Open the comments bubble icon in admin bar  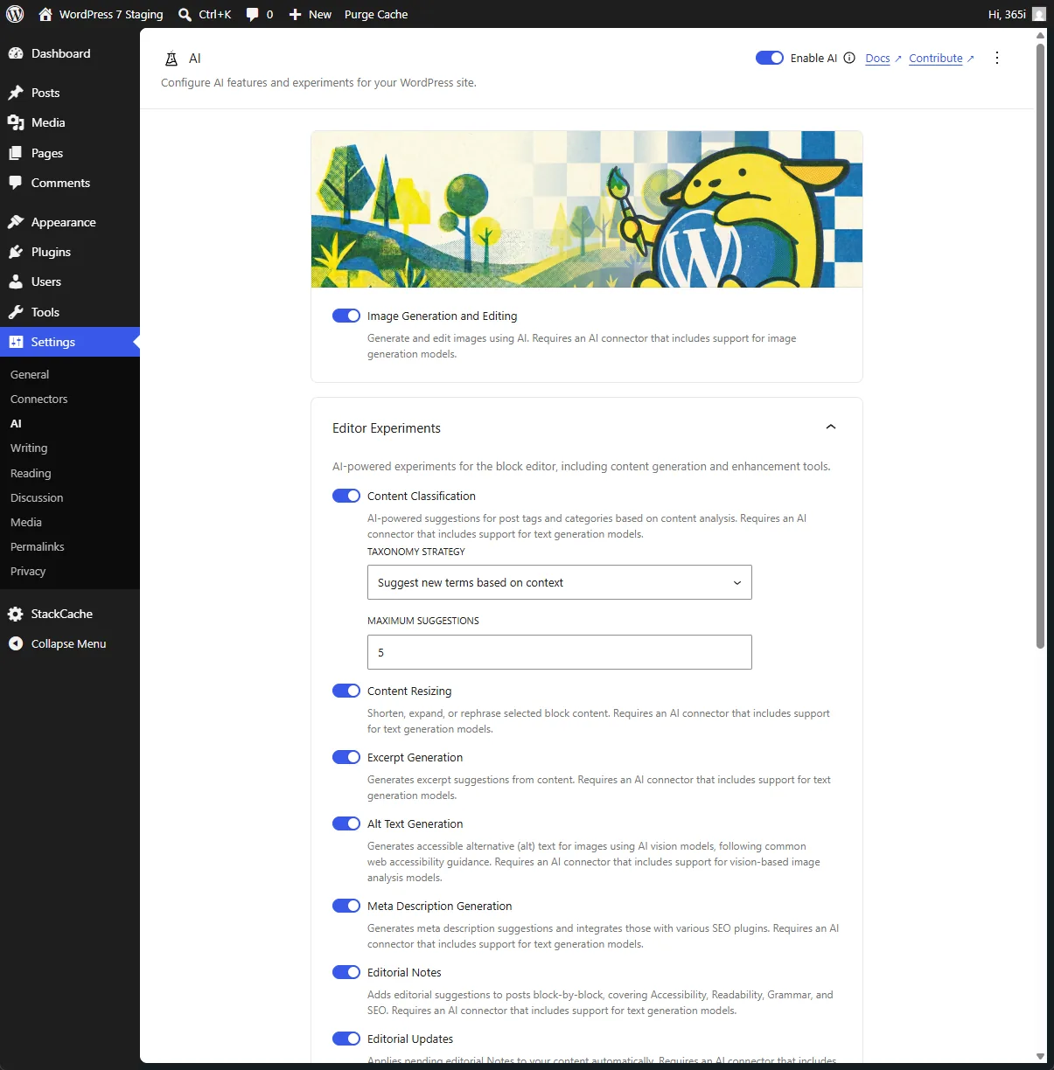point(253,14)
